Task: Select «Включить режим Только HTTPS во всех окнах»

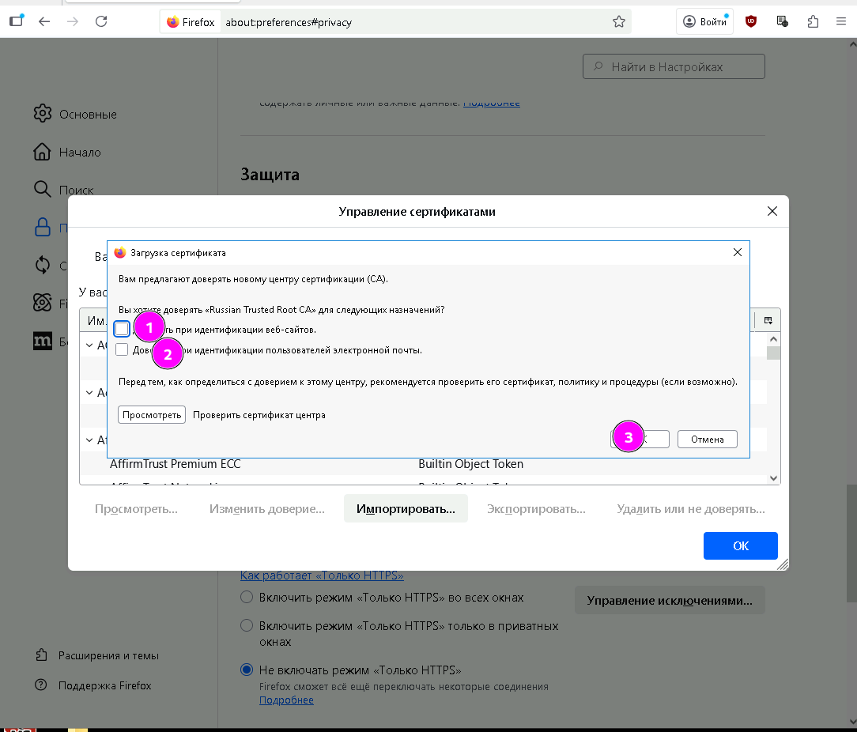Action: point(247,598)
